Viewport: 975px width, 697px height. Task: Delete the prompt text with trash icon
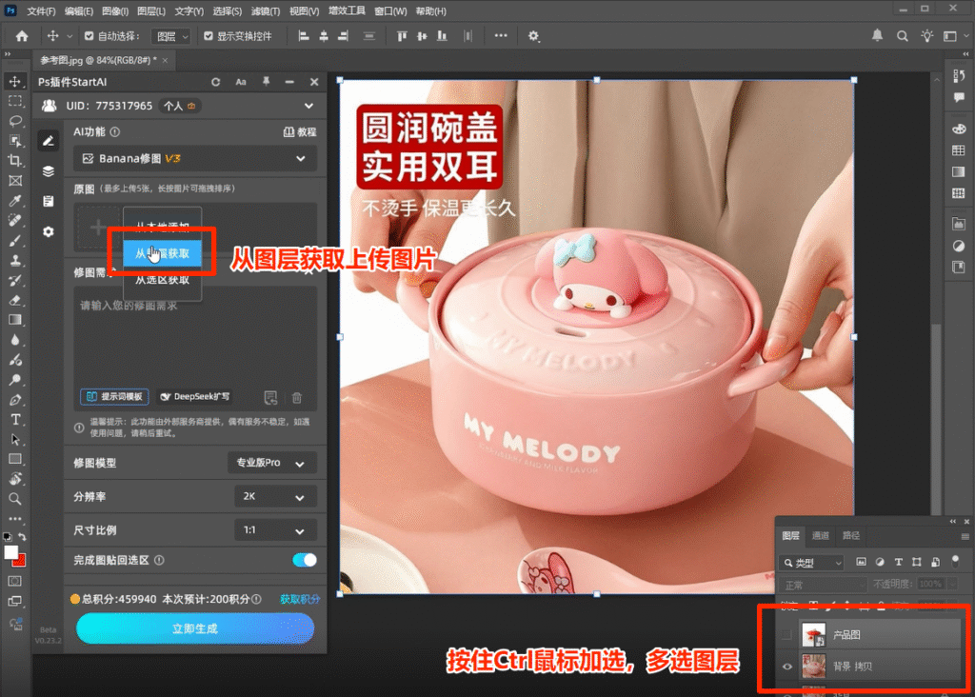[x=297, y=397]
